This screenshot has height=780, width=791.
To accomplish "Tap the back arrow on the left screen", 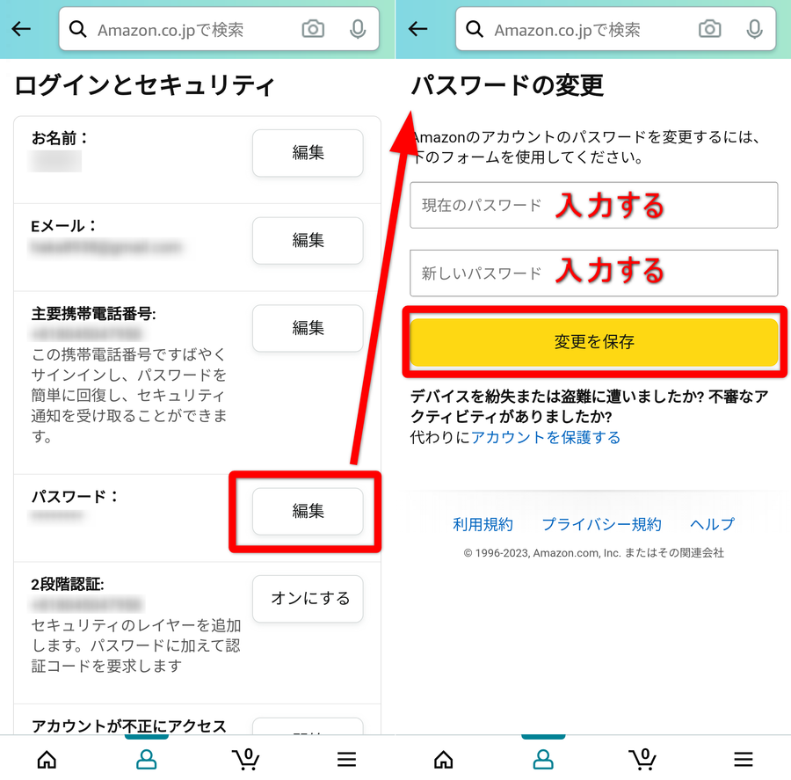I will pyautogui.click(x=21, y=29).
